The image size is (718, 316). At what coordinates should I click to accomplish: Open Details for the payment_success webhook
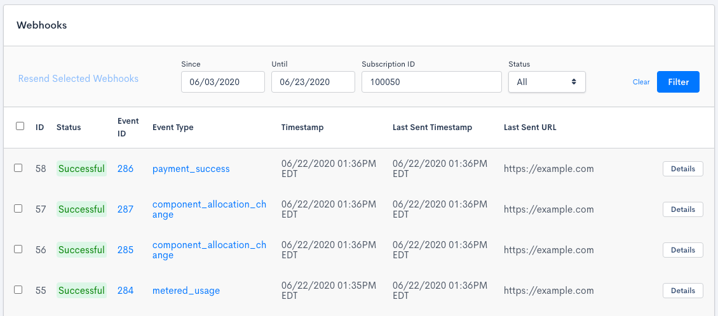tap(682, 169)
